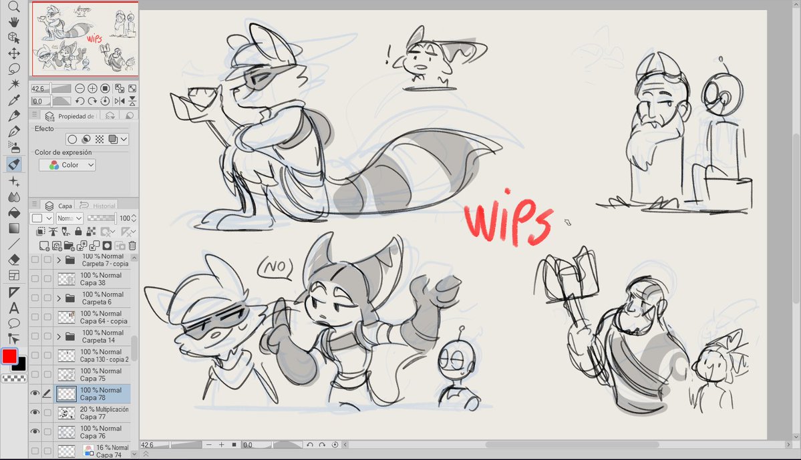Click the red foreground color swatch
This screenshot has width=801, height=460.
click(x=9, y=356)
